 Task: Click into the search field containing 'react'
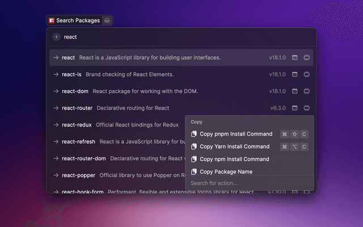[170, 37]
